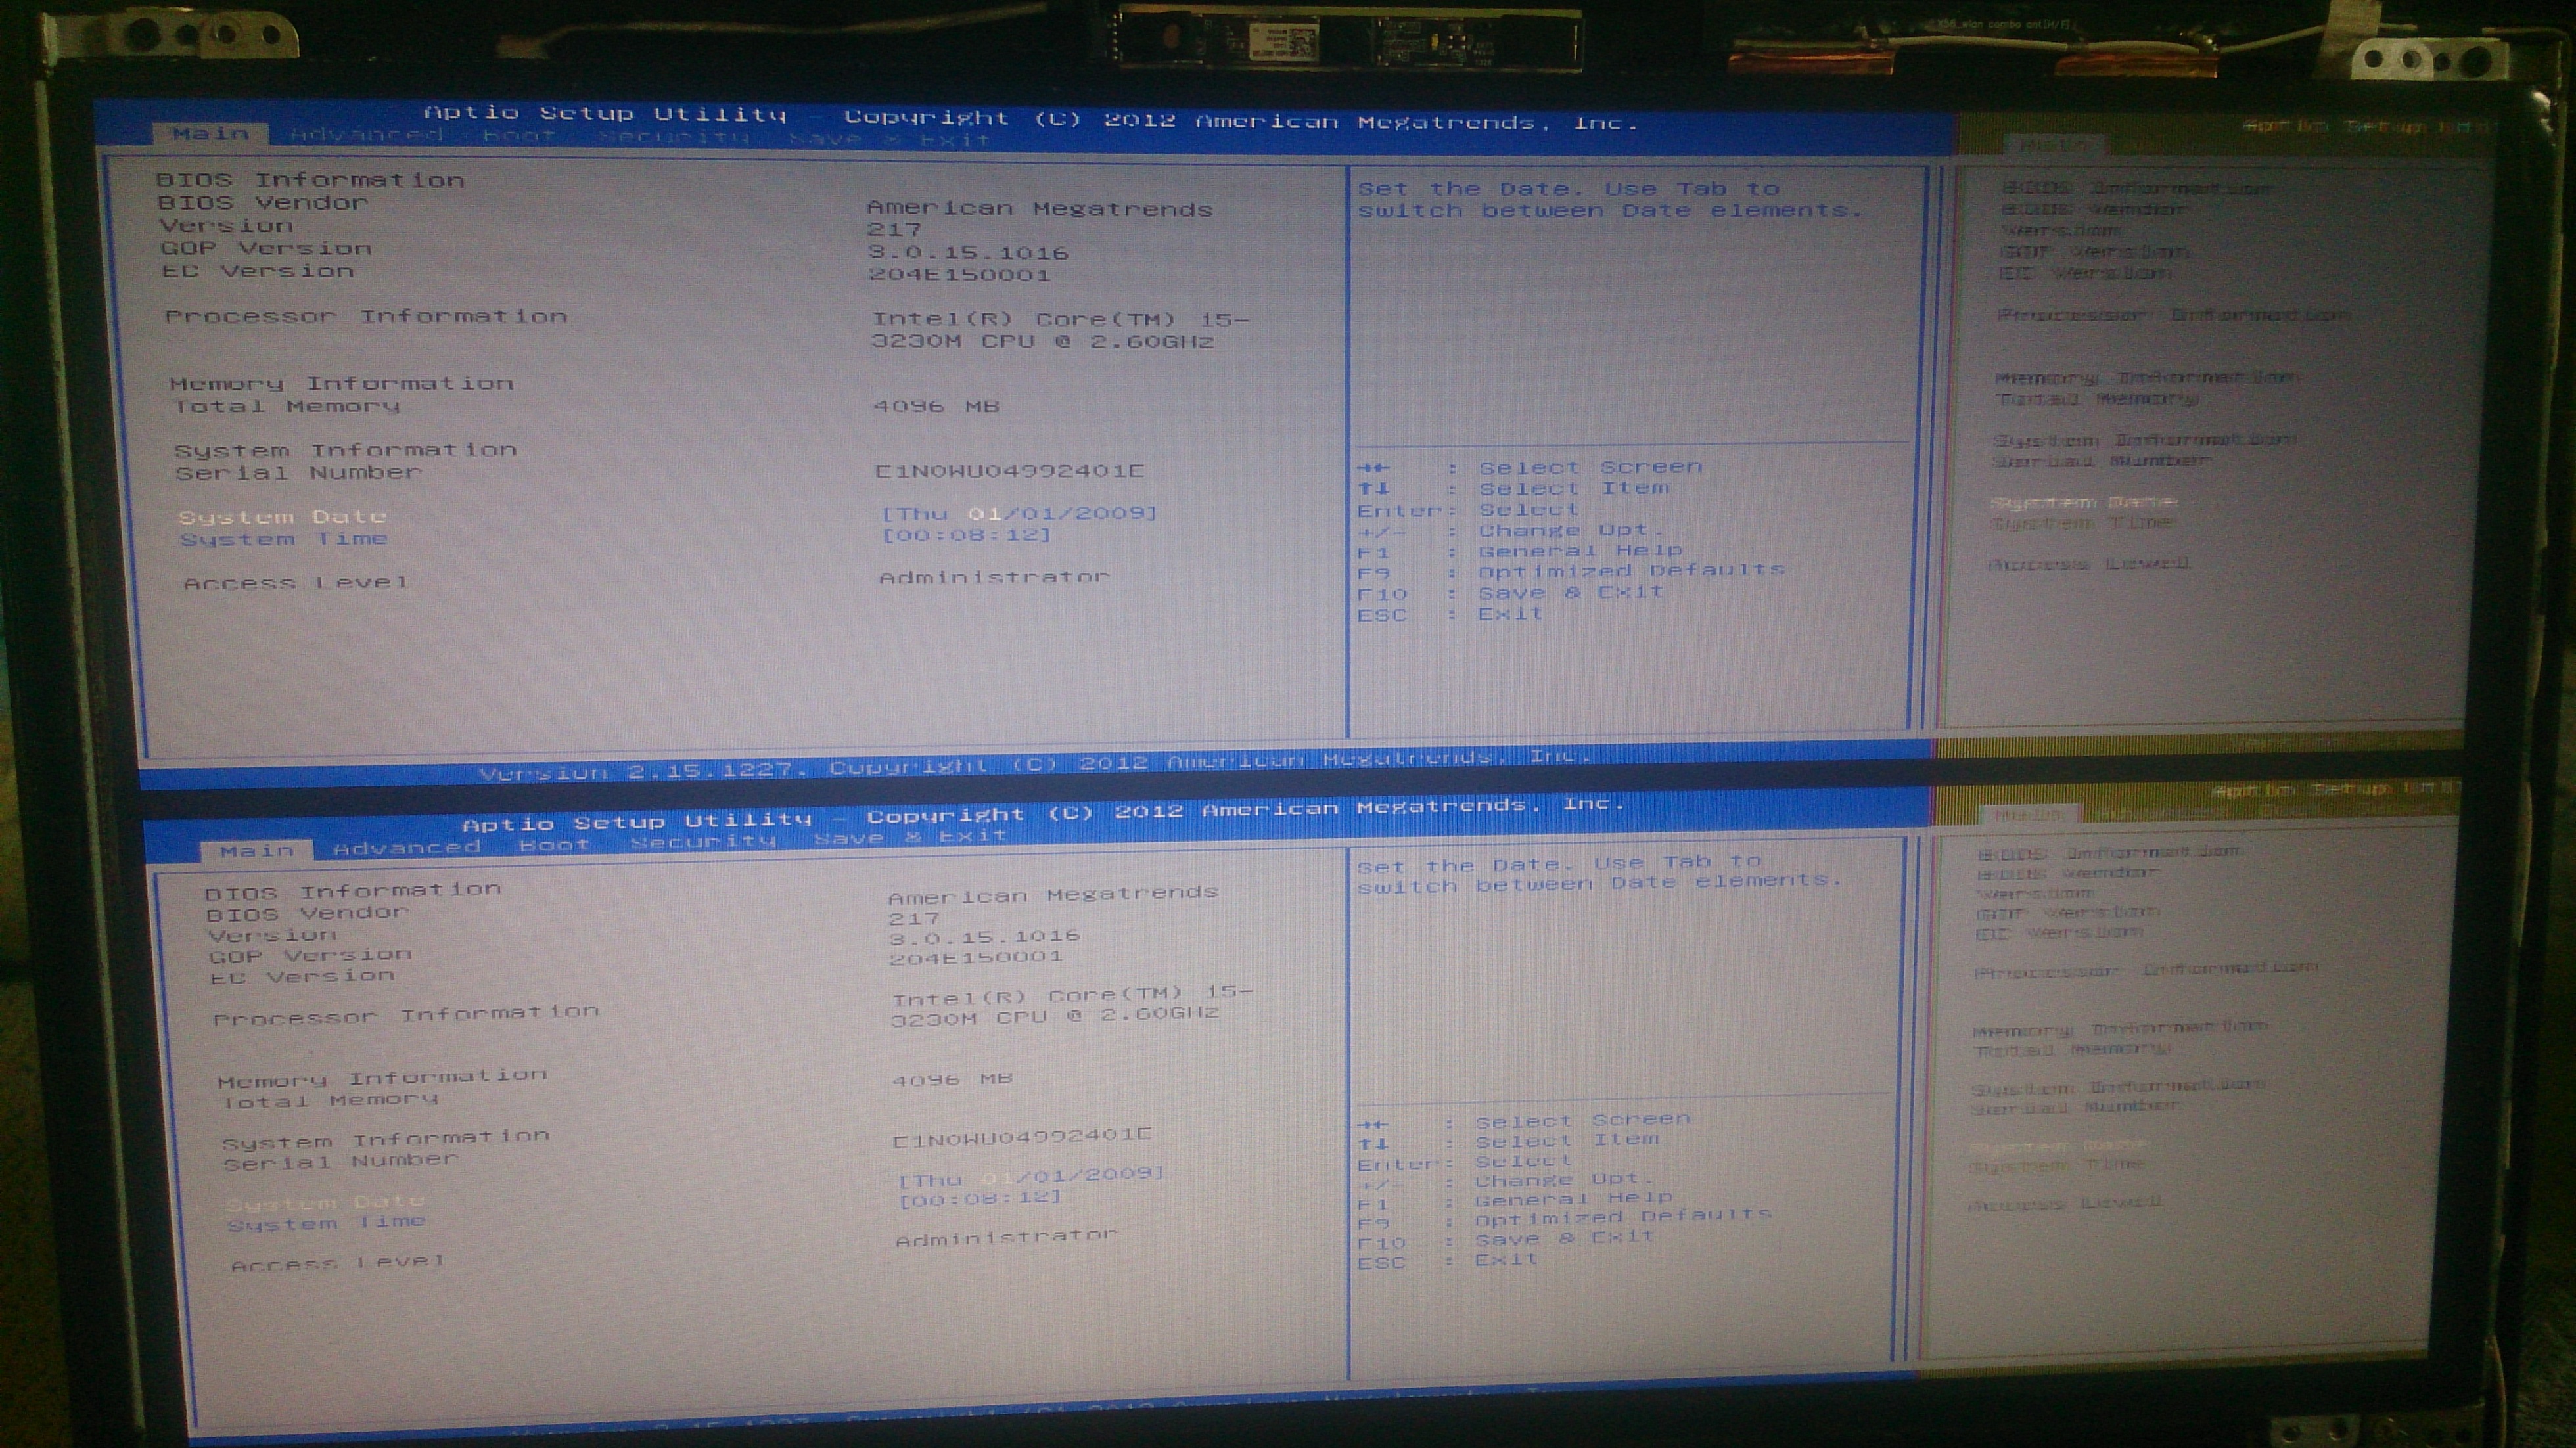Image resolution: width=2576 pixels, height=1448 pixels.
Task: Click 'Set the Date' help text in lower copy
Action: tap(1600, 873)
